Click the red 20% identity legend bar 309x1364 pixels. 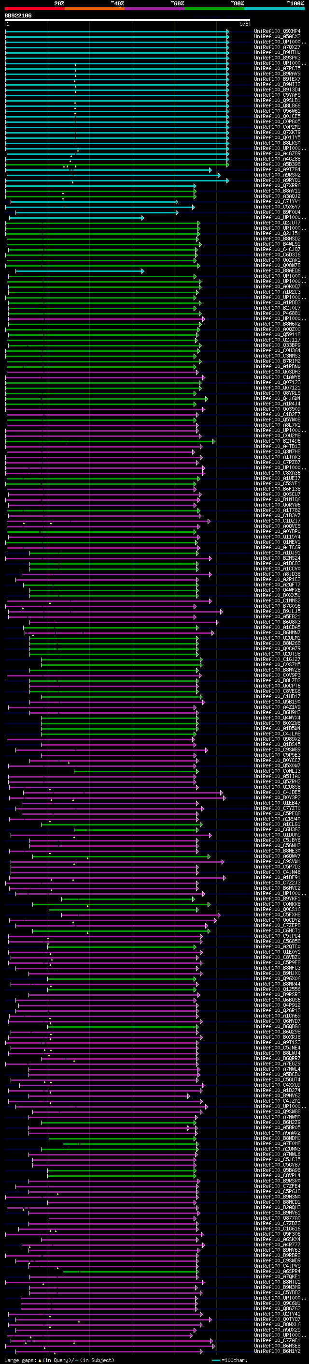coord(34,9)
